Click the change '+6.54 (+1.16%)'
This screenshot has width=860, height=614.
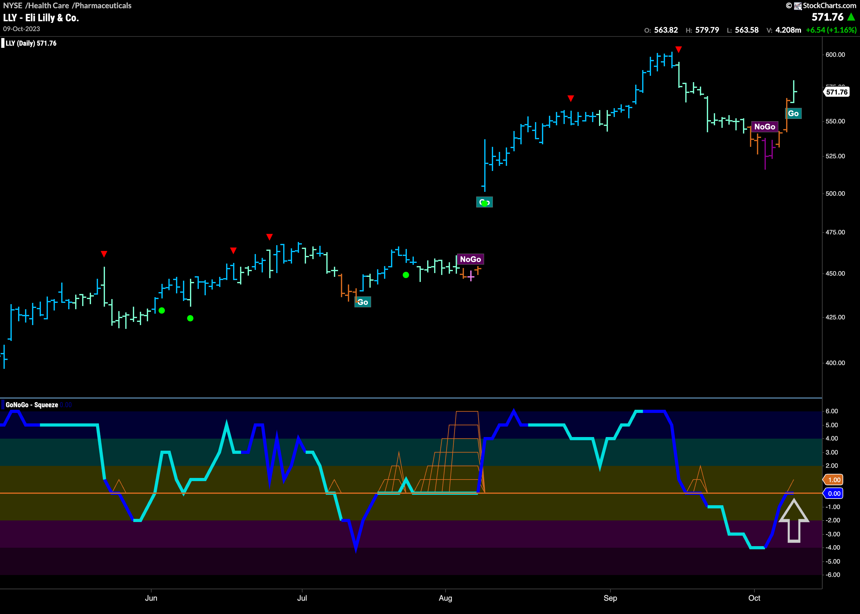(831, 30)
